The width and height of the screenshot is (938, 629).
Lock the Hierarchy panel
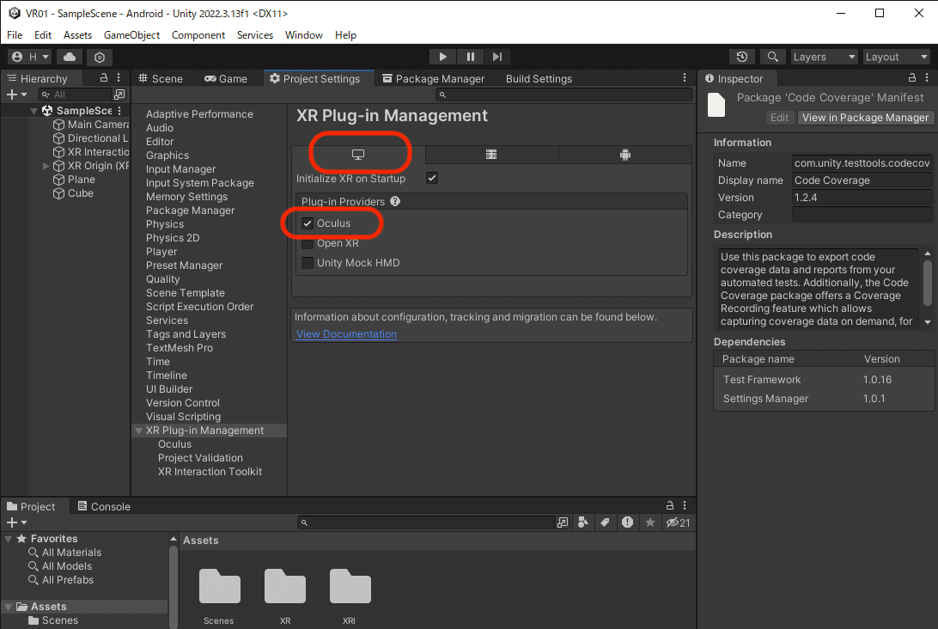click(x=103, y=78)
